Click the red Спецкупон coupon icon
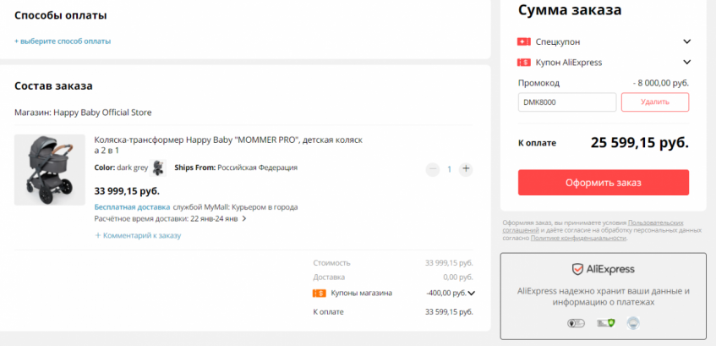The height and width of the screenshot is (346, 716). pos(523,41)
